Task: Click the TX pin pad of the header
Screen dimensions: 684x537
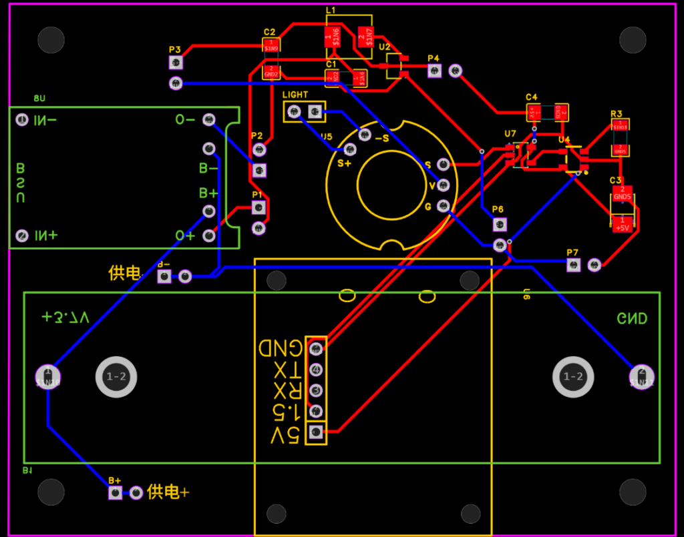Action: point(315,370)
